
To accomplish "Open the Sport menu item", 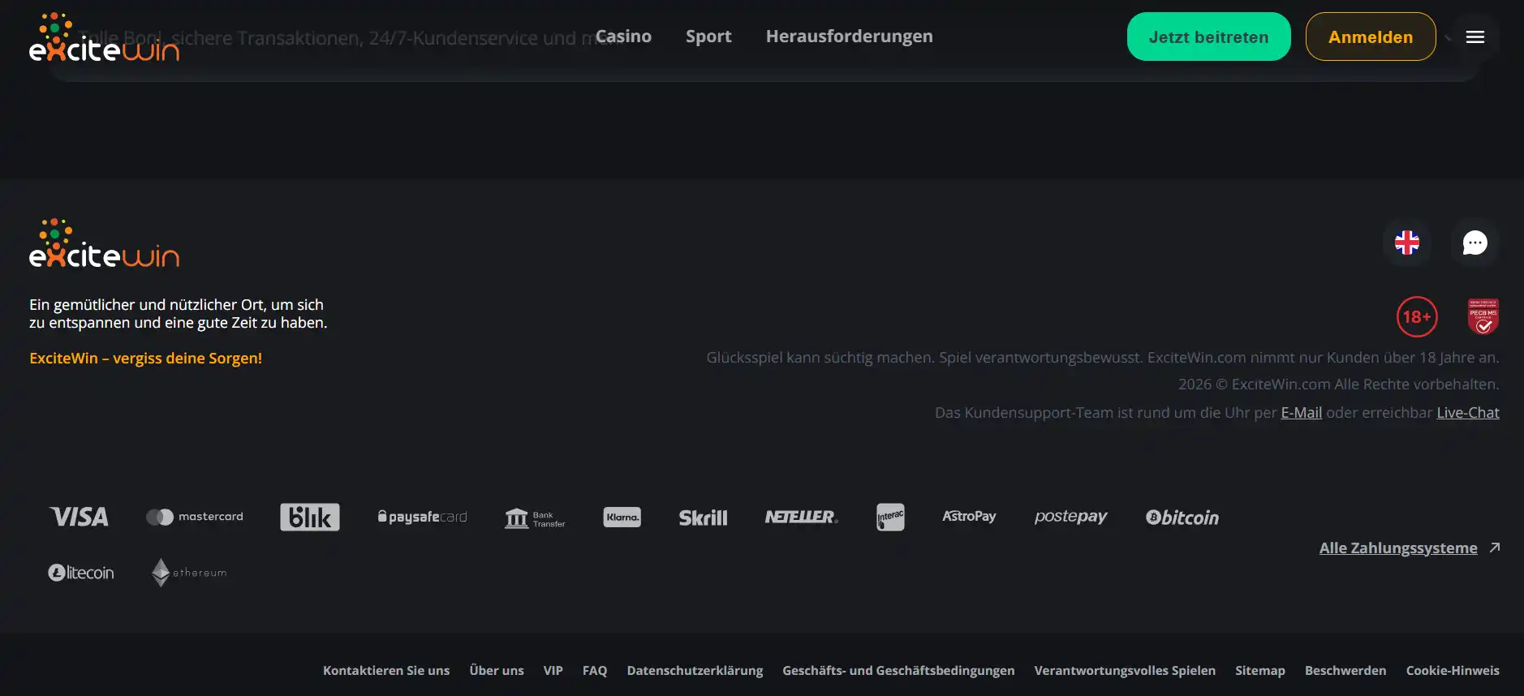I will pos(708,37).
